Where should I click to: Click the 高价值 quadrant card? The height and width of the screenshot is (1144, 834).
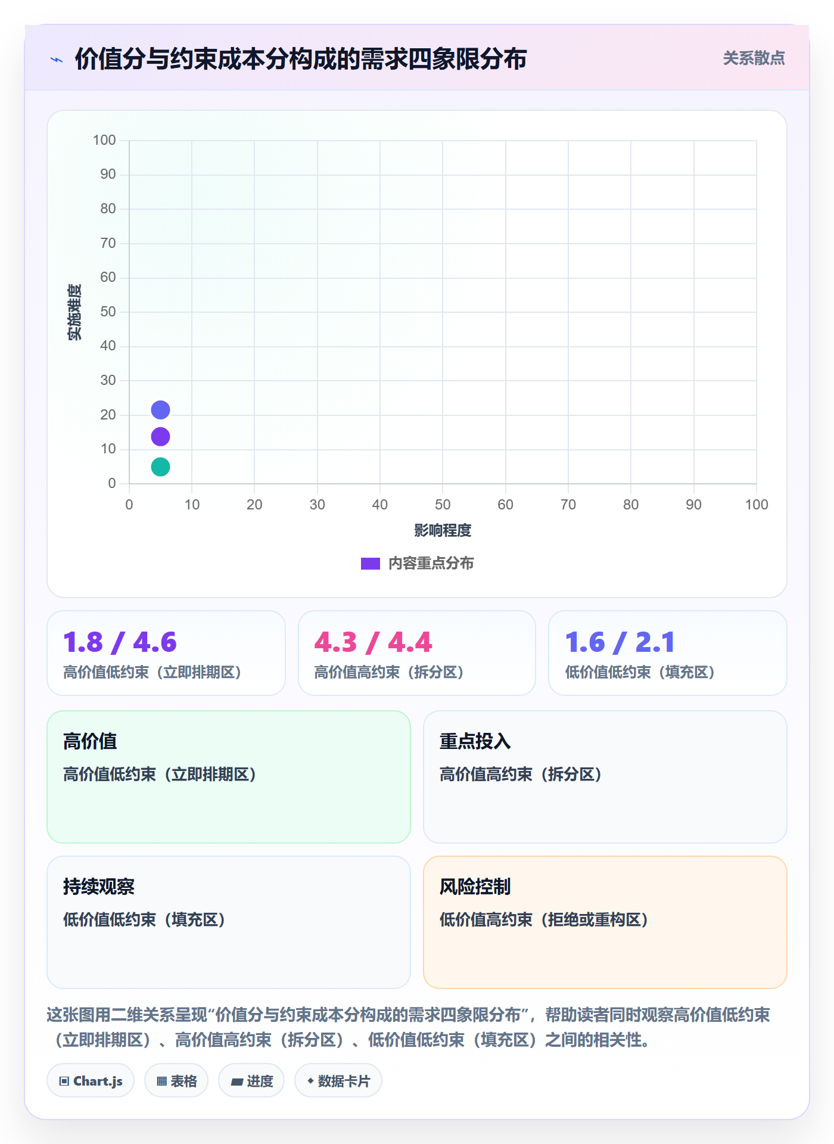229,777
